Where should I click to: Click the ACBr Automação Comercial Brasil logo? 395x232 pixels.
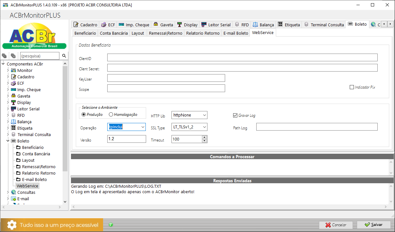[34, 36]
